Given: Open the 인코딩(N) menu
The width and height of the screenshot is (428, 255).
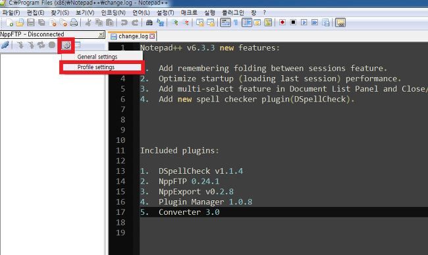Looking at the screenshot, I should (113, 13).
